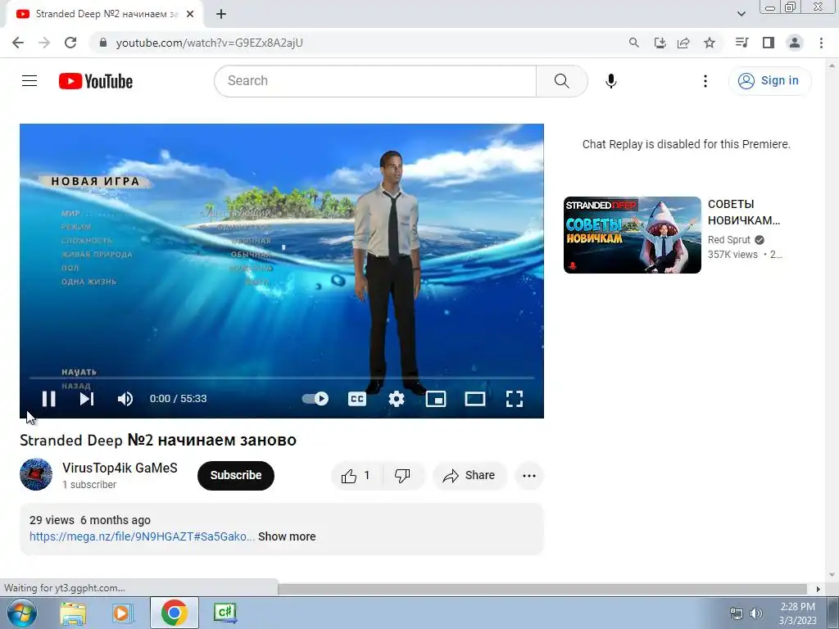Viewport: 839px width, 629px height.
Task: Select the Stranded Deep №2 tab
Action: pos(104,15)
